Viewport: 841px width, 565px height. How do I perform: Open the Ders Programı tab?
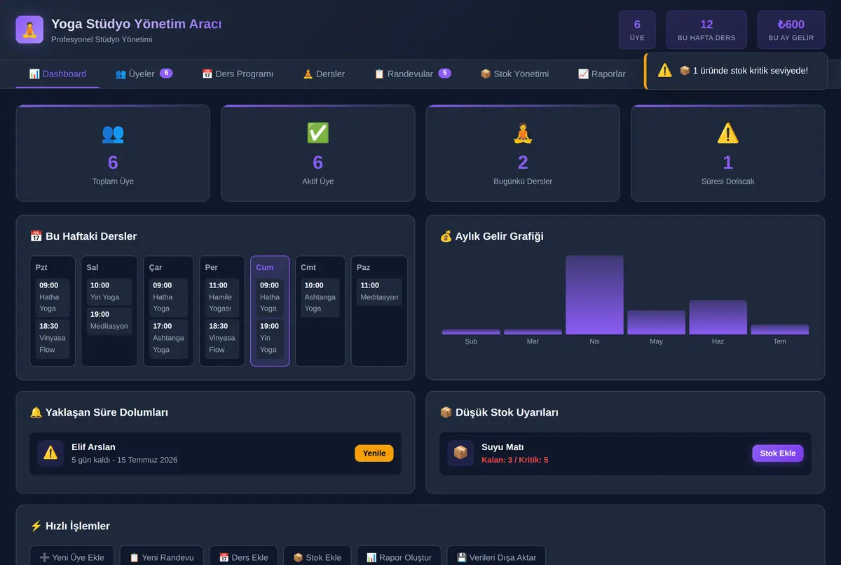coord(238,74)
